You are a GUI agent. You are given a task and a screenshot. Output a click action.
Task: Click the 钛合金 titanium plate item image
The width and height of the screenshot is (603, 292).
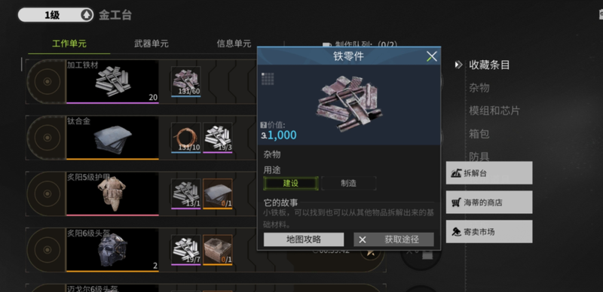112,137
